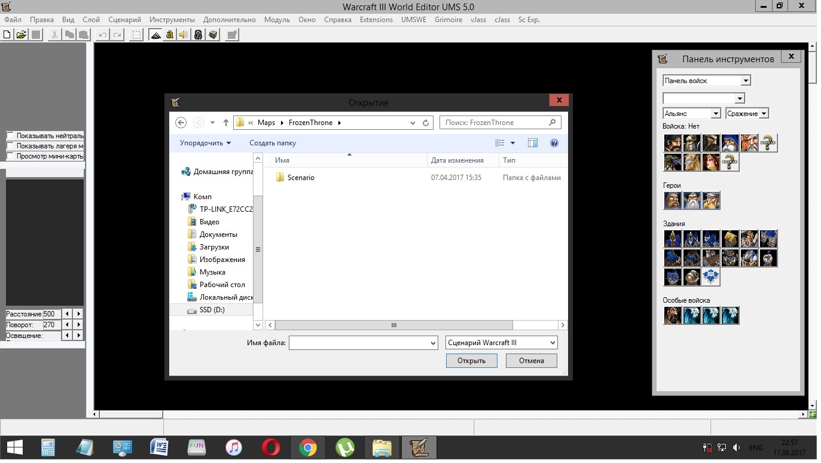This screenshot has height=463, width=821.
Task: Click the scissors Cut icon in the toolbar
Action: click(x=54, y=35)
